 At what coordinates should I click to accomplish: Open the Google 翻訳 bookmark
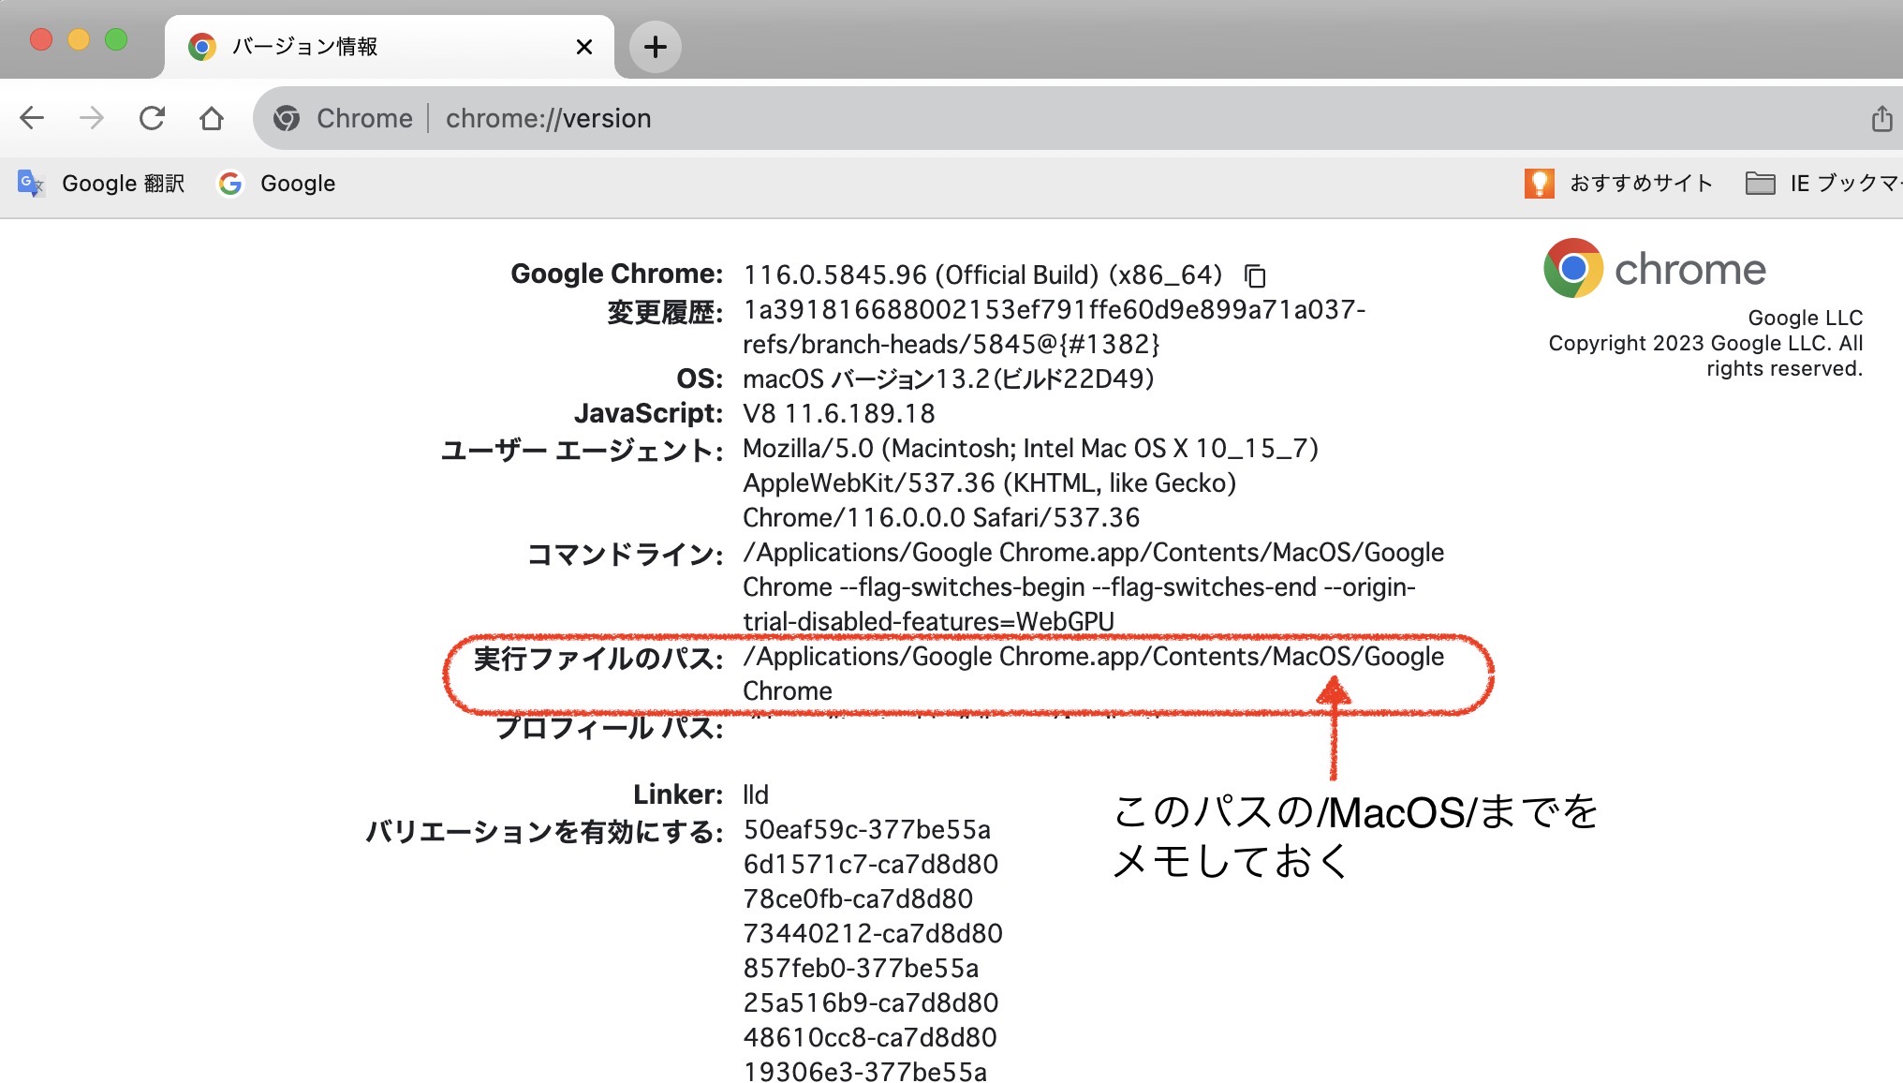(122, 184)
